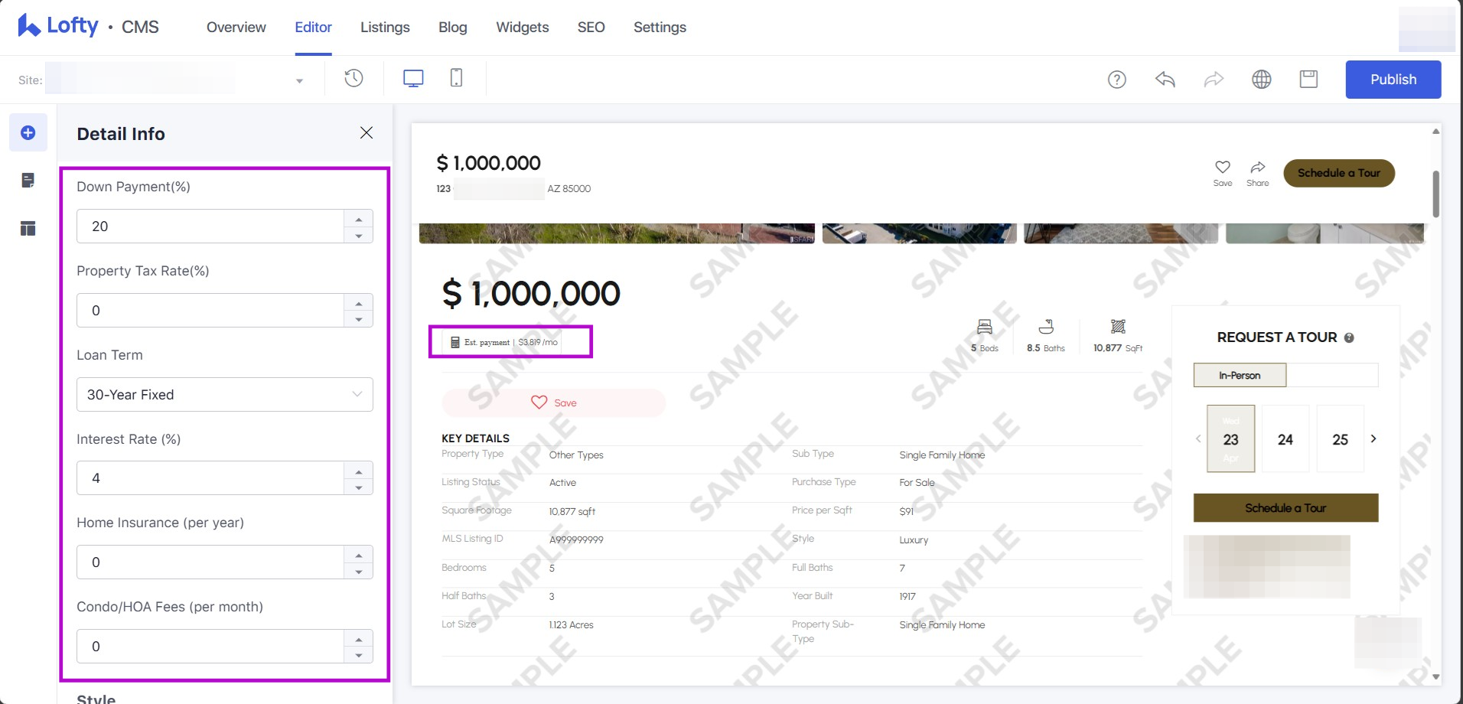Viewport: 1463px width, 704px height.
Task: Open the layout template sidebar icon
Action: [x=28, y=228]
